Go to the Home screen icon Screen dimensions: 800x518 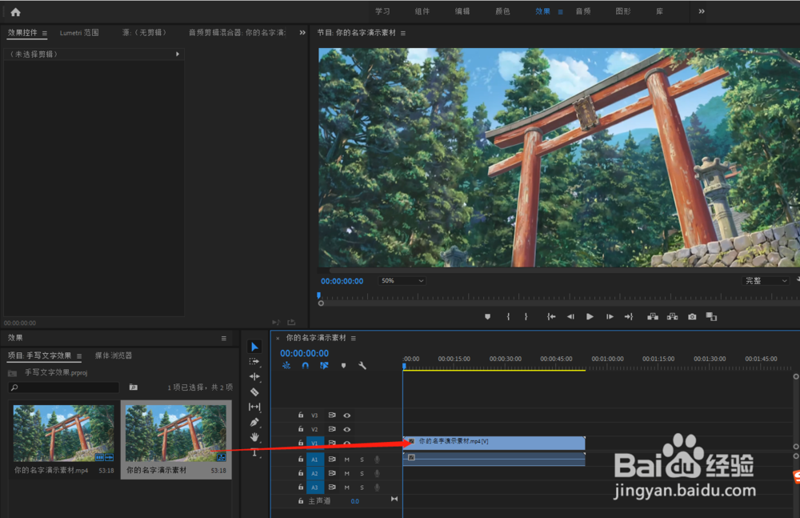(x=15, y=12)
